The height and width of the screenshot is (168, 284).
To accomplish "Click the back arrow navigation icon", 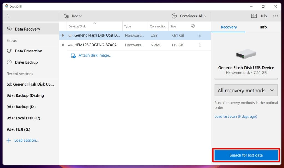I will click(8, 16).
